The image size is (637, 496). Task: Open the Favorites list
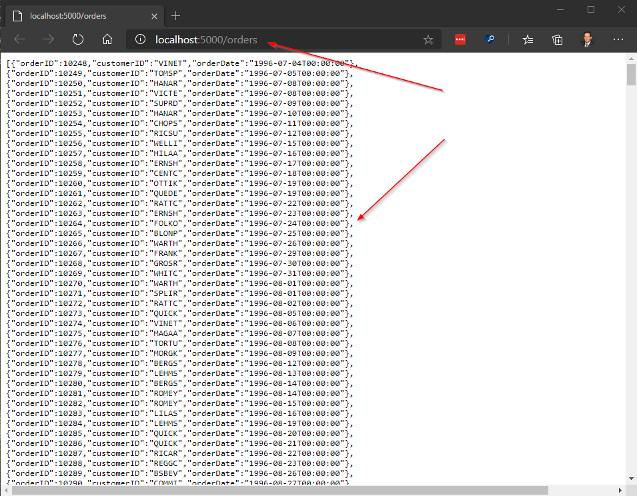528,39
